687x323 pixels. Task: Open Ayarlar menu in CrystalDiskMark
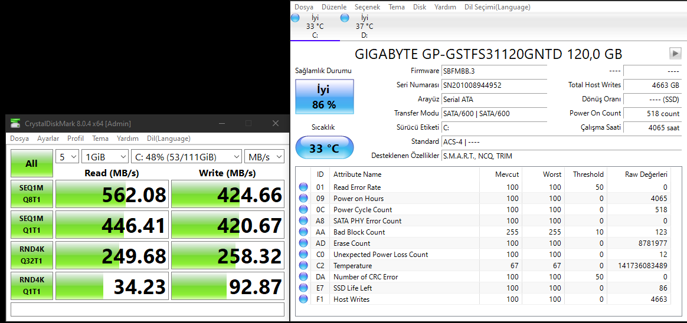coord(48,139)
